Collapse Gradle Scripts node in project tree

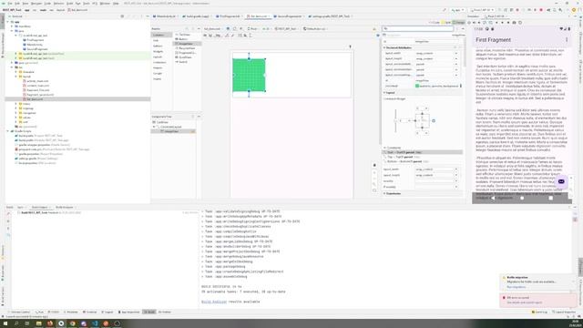tap(8, 131)
